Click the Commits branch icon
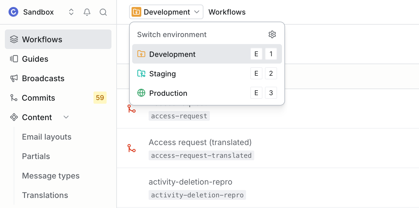Image resolution: width=419 pixels, height=208 pixels. [14, 98]
